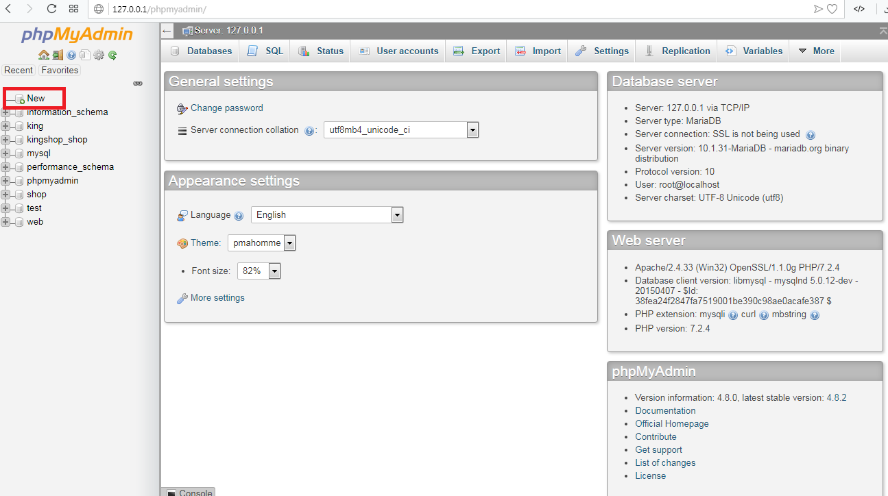Expand the kingshop_shop database tree
The image size is (888, 496).
[x=6, y=140]
